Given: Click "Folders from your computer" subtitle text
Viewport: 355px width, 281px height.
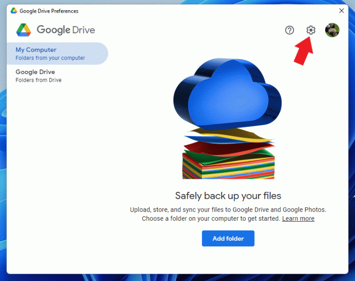Looking at the screenshot, I should point(50,58).
